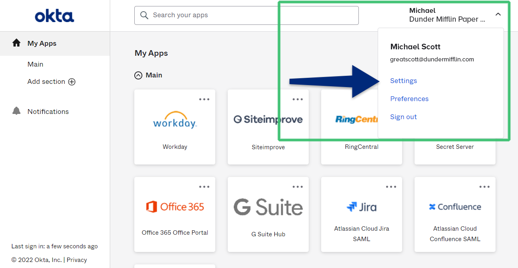This screenshot has height=268, width=518.
Task: Launch the Office 365 Office Portal
Action: click(175, 215)
